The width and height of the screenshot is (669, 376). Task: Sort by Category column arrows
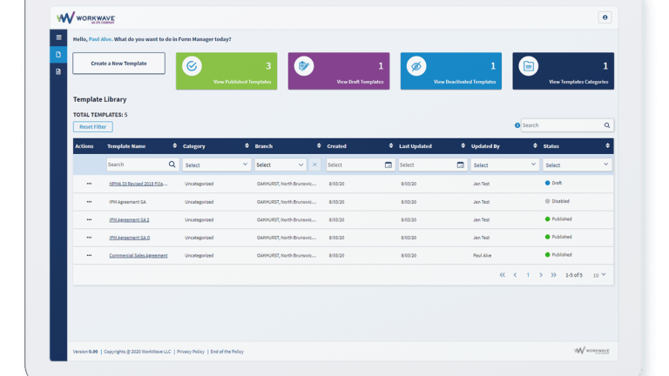247,146
